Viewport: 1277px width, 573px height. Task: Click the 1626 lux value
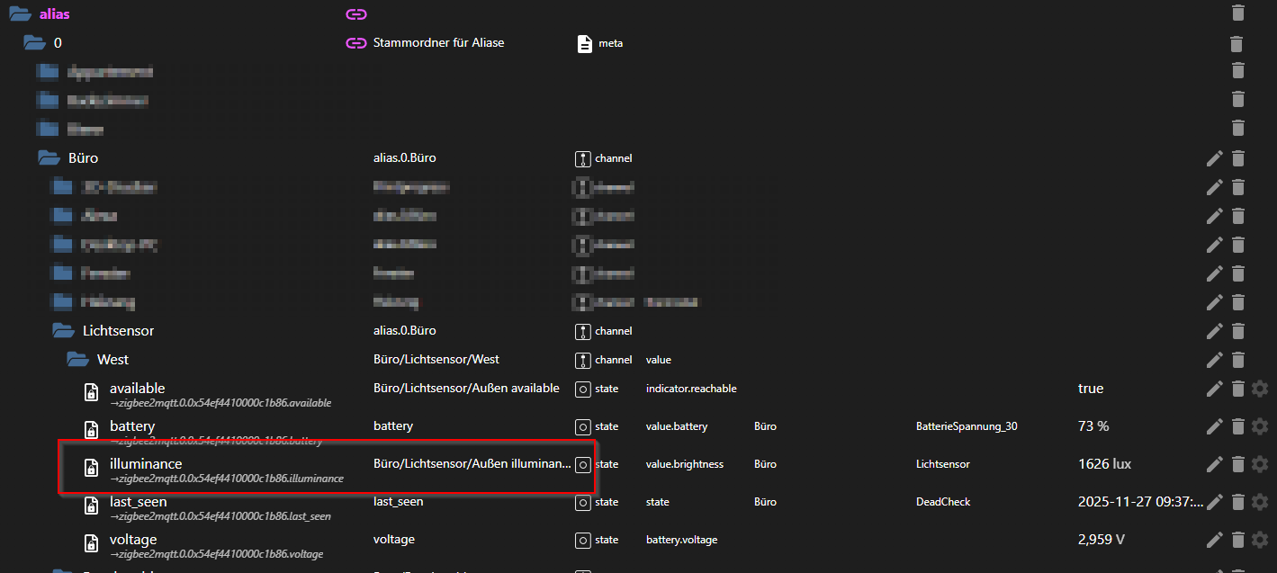[x=1104, y=464]
